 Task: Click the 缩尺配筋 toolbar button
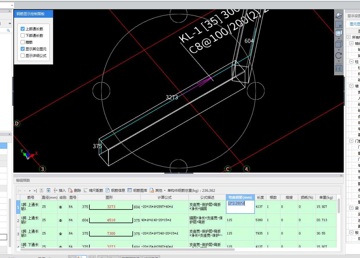click(93, 191)
